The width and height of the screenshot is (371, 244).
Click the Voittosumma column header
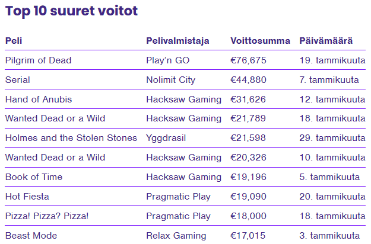260,41
